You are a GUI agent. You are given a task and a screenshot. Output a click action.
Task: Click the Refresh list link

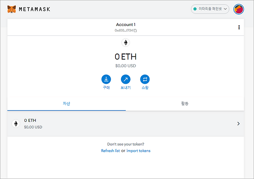[110, 151]
